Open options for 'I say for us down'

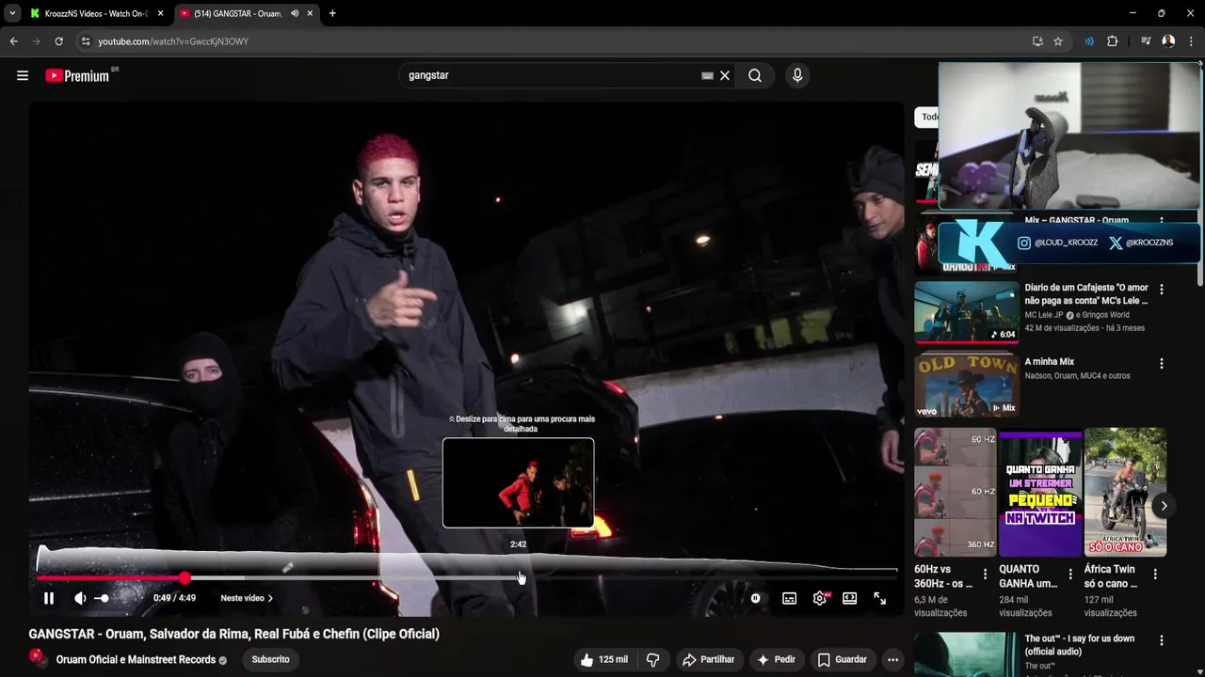(x=1162, y=641)
